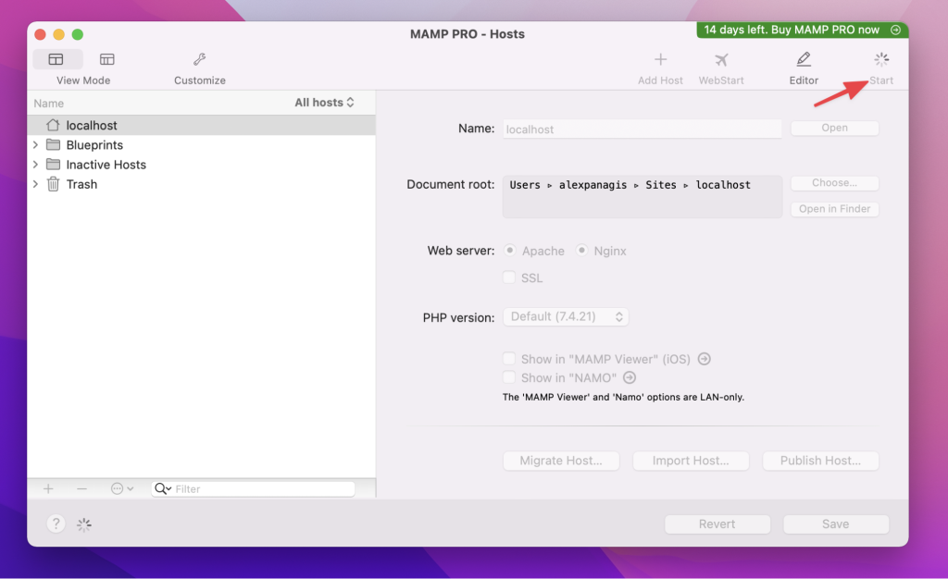948x579 pixels.
Task: Click the Blueprints folder icon
Action: tap(53, 145)
